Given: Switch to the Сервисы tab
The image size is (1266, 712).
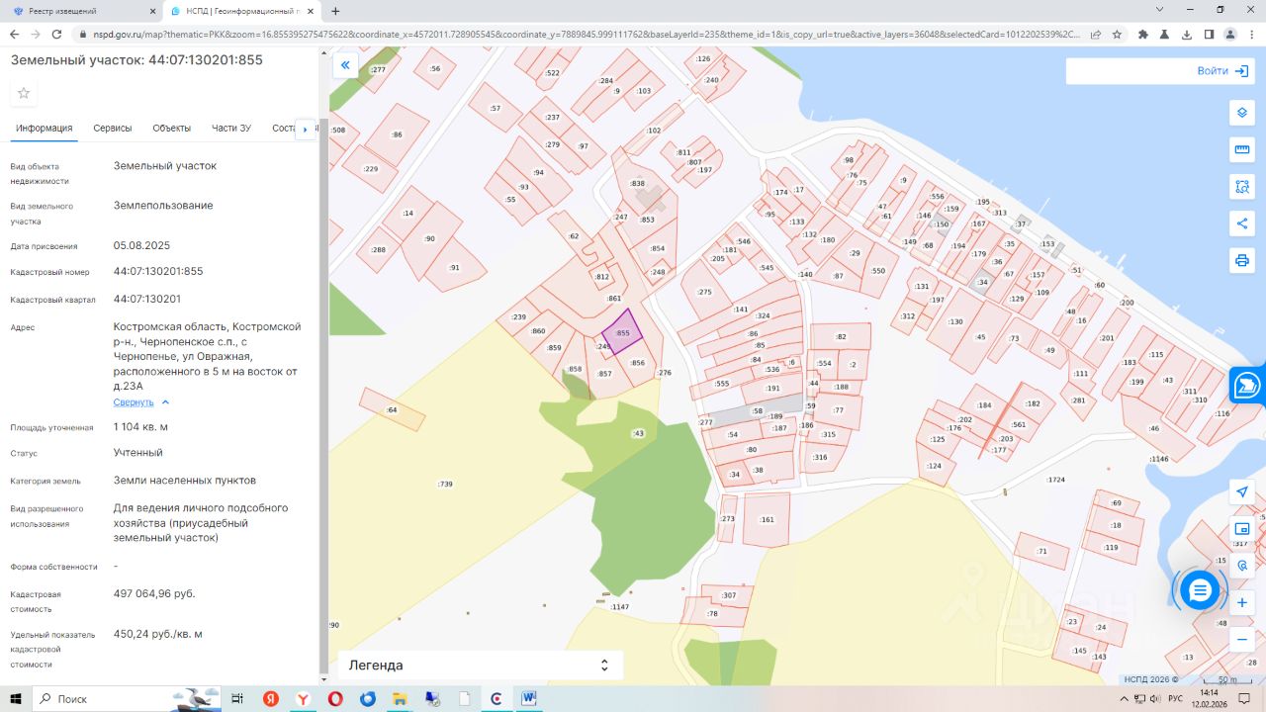Looking at the screenshot, I should click(x=113, y=129).
